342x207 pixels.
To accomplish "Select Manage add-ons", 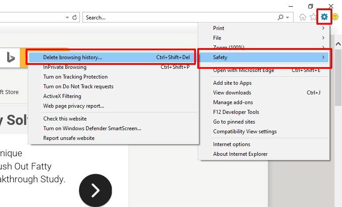I will tap(264, 102).
